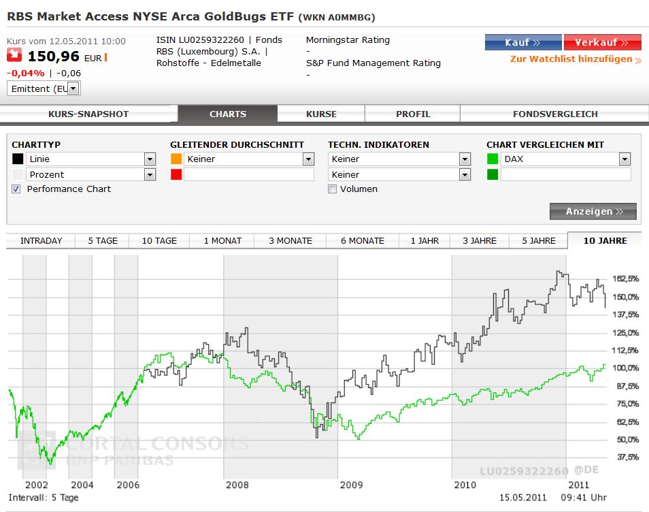The image size is (649, 512).
Task: Click the black chart line color swatch
Action: pos(18,159)
